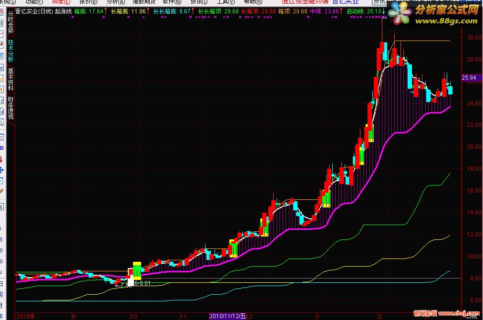Open the 功能(F) menu
The width and height of the screenshot is (483, 320).
pyautogui.click(x=34, y=2)
